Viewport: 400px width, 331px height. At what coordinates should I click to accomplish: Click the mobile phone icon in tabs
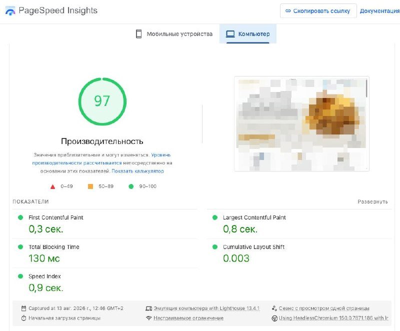point(139,34)
